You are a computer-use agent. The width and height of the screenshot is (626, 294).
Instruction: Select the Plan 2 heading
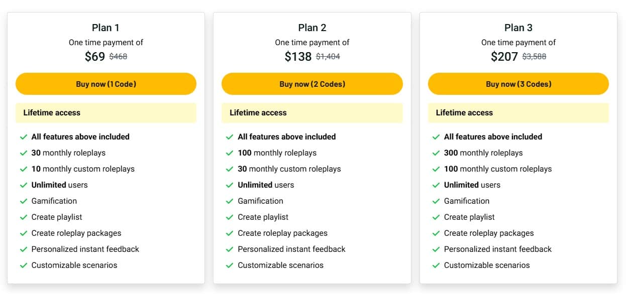point(312,28)
